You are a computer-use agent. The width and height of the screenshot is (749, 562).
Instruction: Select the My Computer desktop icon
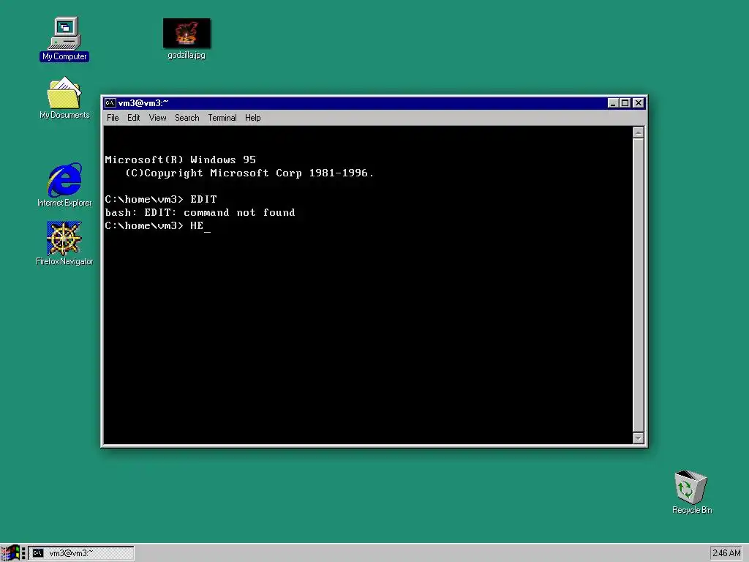pos(64,39)
